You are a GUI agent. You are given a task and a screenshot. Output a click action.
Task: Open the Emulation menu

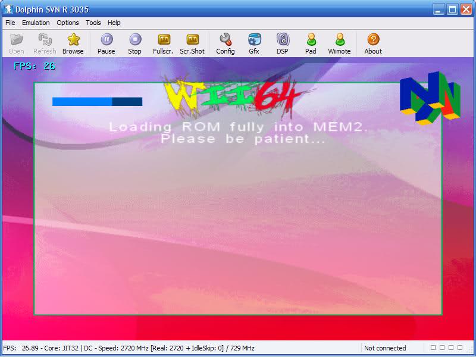[36, 23]
